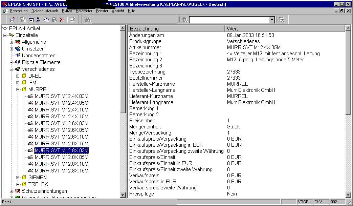The image size is (353, 206).
Task: Click the MURREL yellow folder icon
Action: click(24, 89)
